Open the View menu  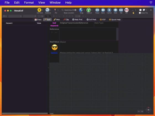point(42,2)
